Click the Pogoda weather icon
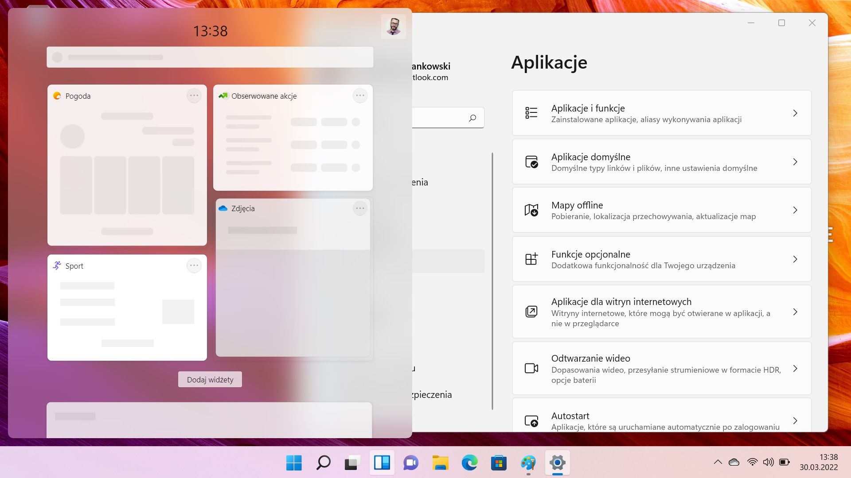The height and width of the screenshot is (478, 851). tap(57, 96)
